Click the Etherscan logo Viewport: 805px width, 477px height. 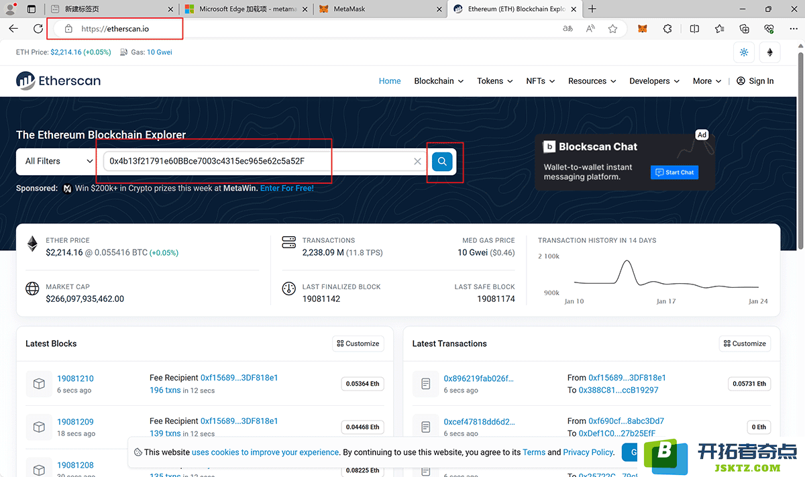coord(58,81)
